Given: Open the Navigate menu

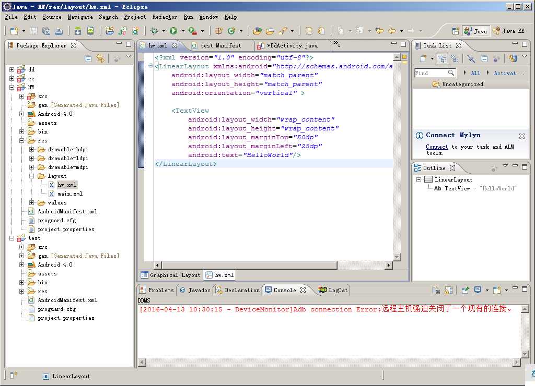Looking at the screenshot, I should 80,17.
